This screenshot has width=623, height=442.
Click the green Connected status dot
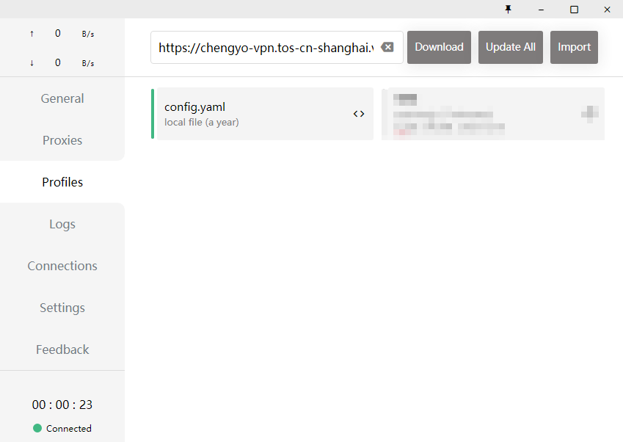pos(37,428)
